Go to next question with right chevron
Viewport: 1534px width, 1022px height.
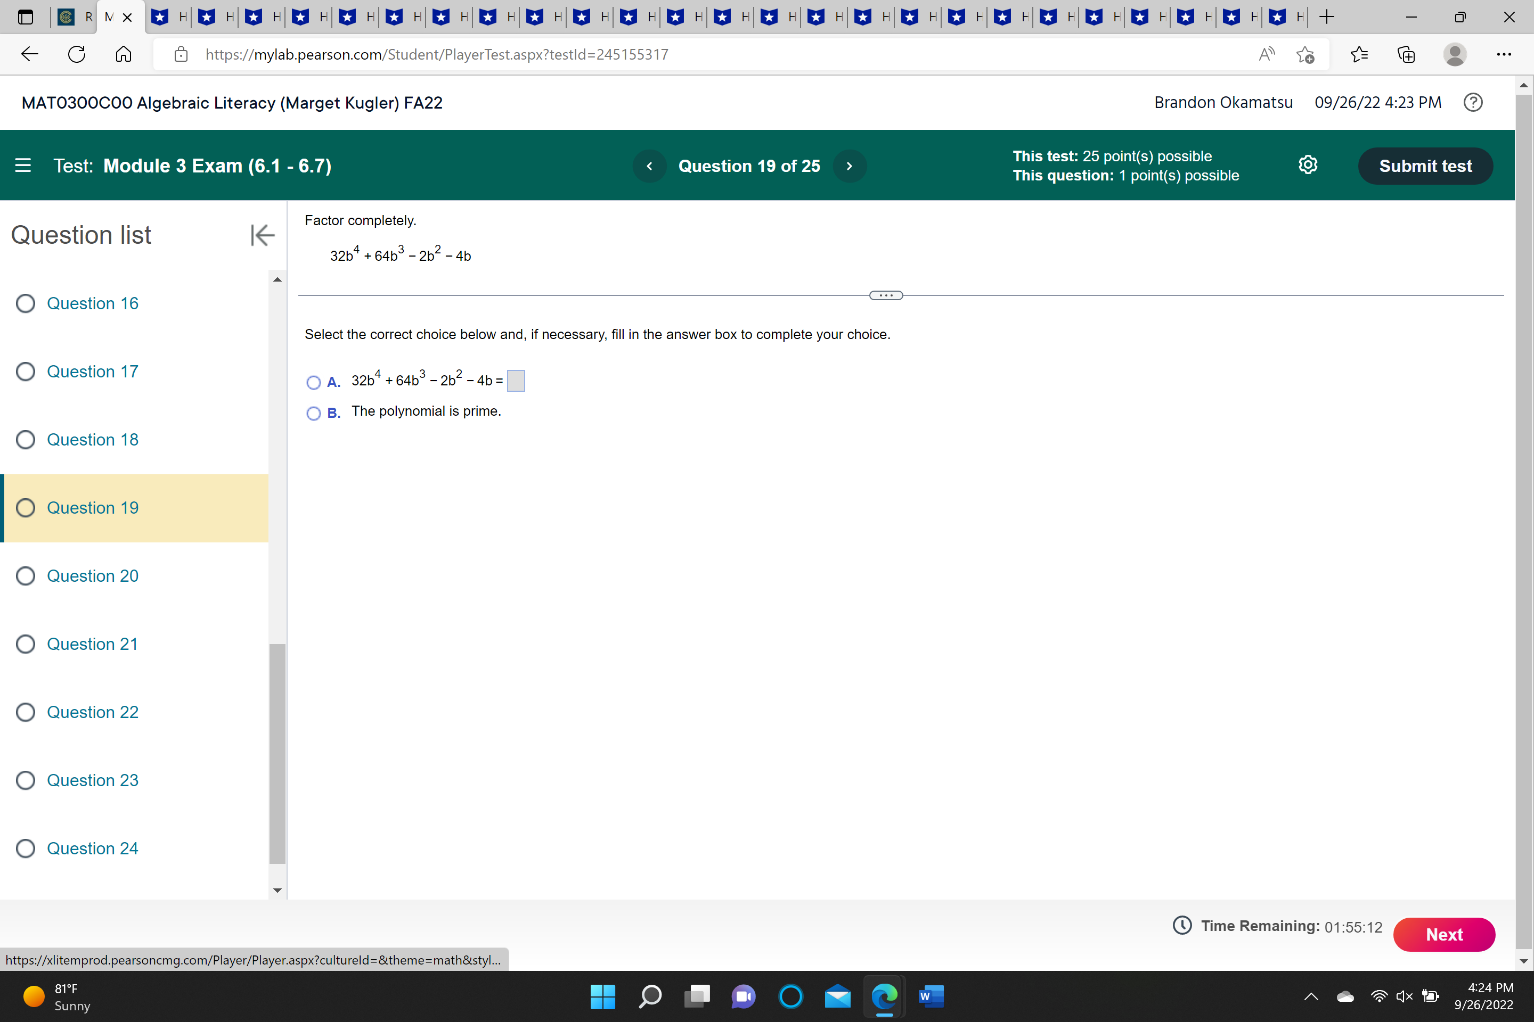click(x=849, y=166)
